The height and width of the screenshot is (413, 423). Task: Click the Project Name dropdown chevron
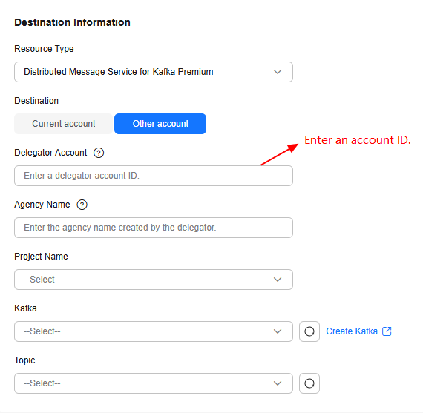click(x=278, y=280)
